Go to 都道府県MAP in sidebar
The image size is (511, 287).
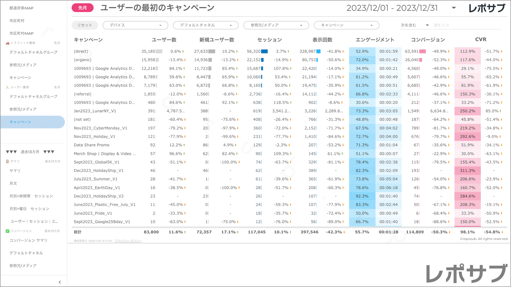tap(21, 8)
